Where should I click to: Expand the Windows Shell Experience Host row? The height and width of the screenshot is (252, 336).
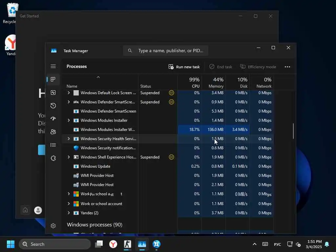coord(69,157)
